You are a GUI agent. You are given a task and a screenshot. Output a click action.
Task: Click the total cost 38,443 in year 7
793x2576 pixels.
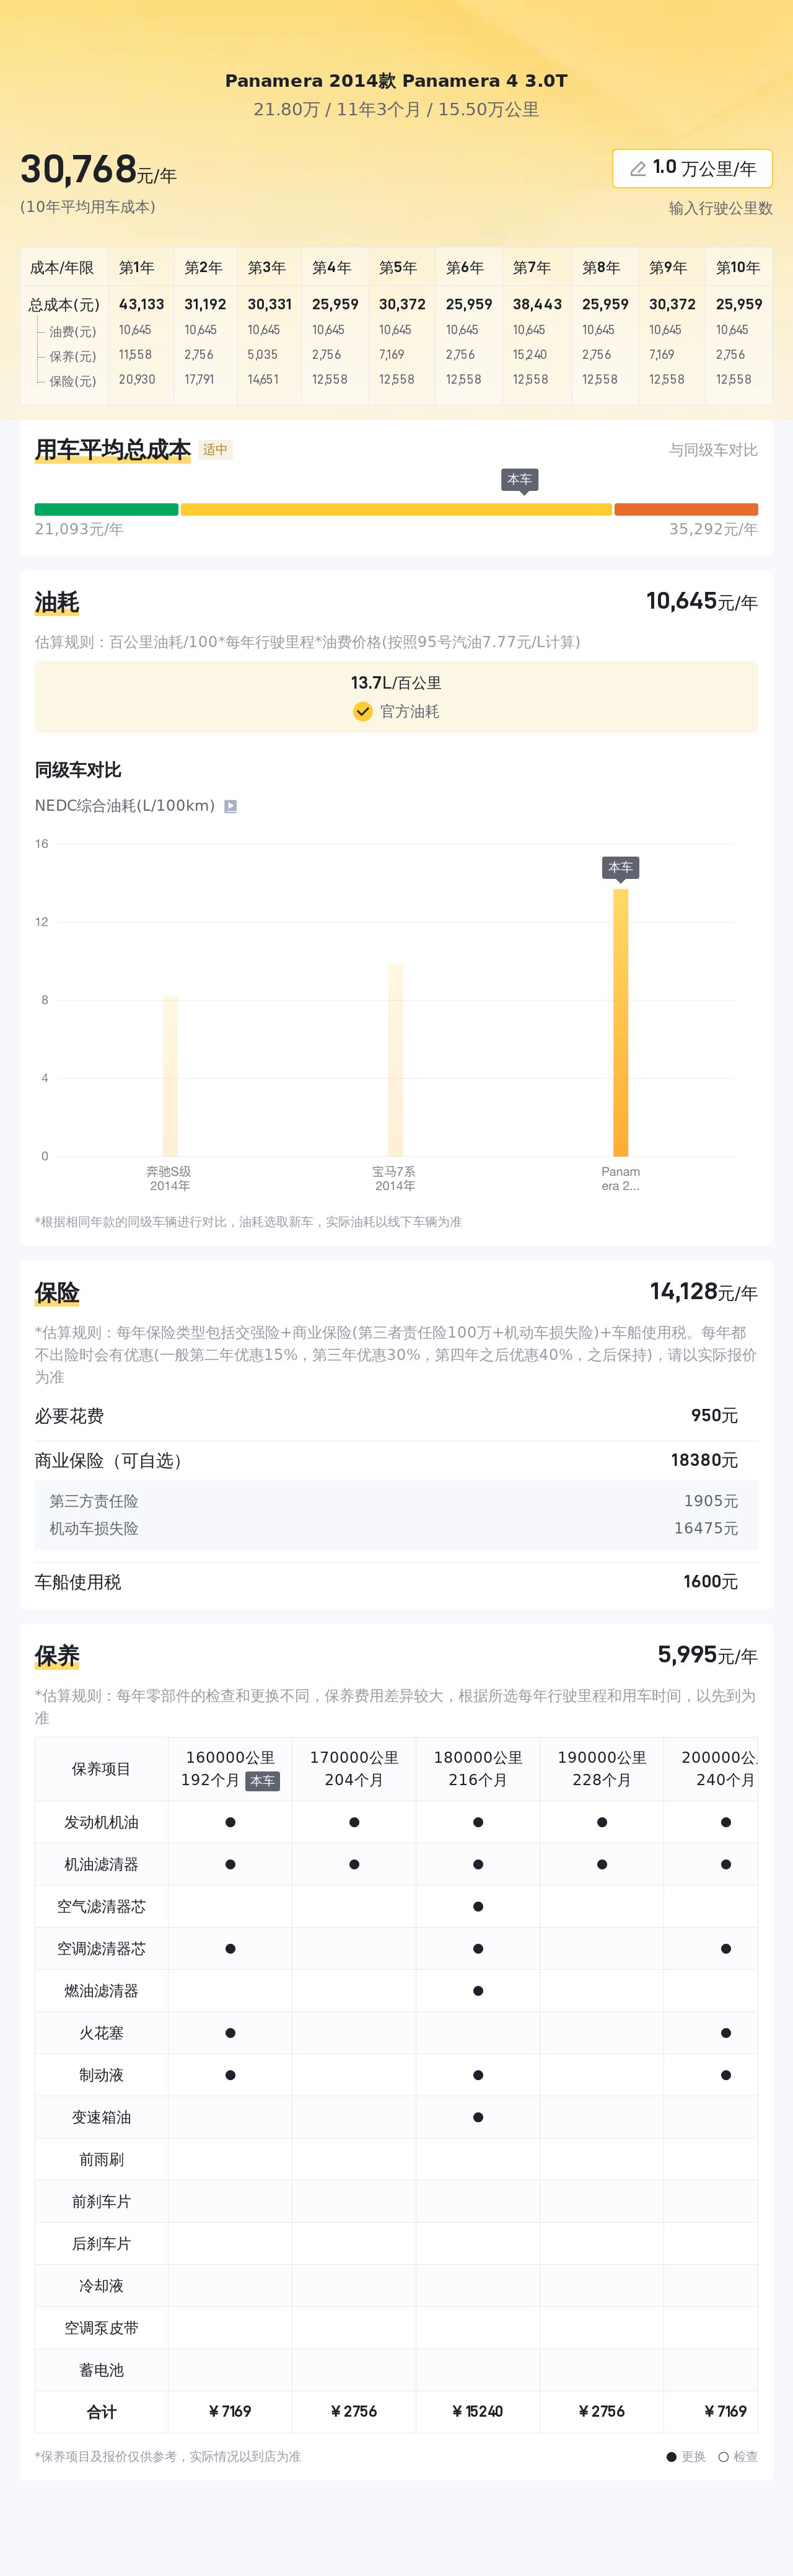[537, 304]
